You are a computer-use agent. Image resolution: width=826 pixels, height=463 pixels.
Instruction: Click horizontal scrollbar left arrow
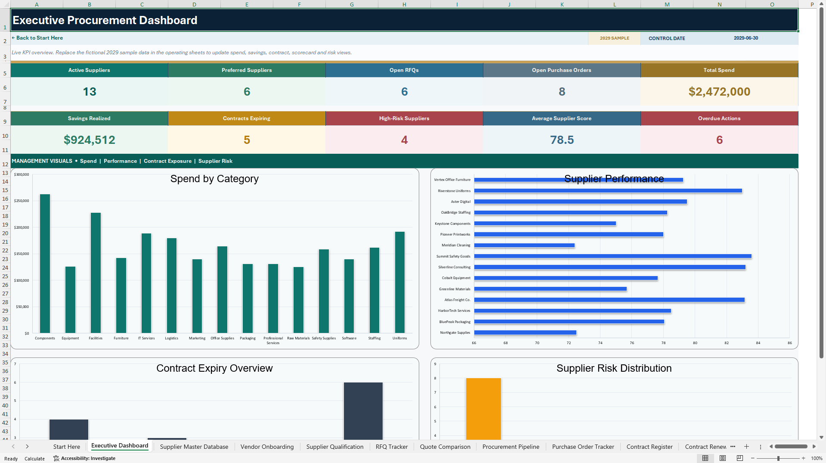tap(771, 447)
